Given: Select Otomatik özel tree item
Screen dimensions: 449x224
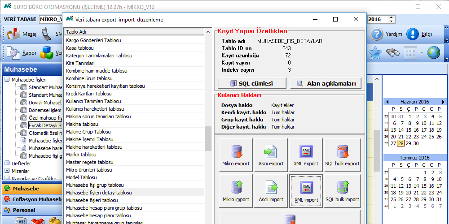Looking at the screenshot, I should click(45, 133).
